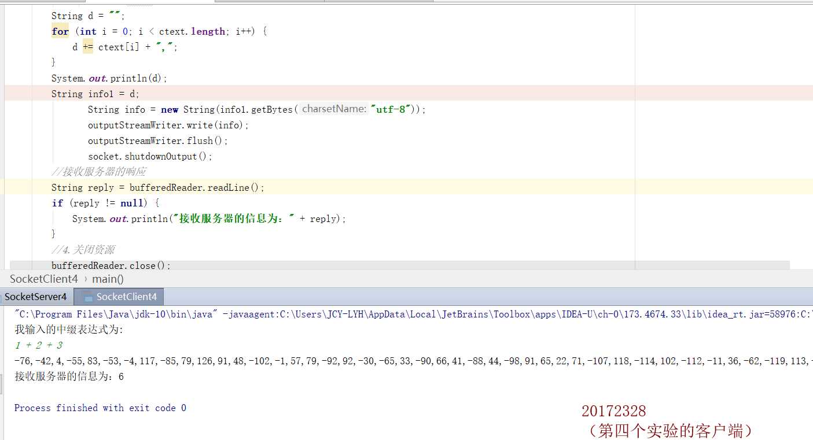Click the java command line in console
The height and width of the screenshot is (440, 813).
[x=413, y=314]
